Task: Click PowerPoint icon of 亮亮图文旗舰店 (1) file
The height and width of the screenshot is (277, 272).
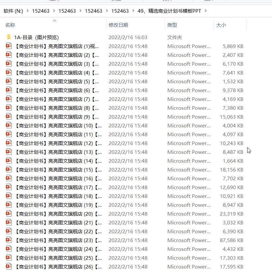Action: (x=9, y=46)
